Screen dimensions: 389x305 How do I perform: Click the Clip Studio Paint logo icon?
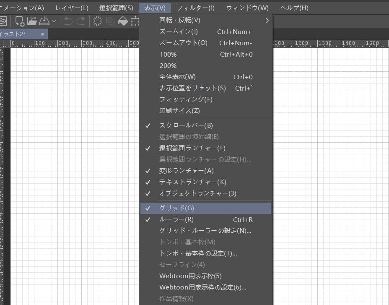[4, 21]
